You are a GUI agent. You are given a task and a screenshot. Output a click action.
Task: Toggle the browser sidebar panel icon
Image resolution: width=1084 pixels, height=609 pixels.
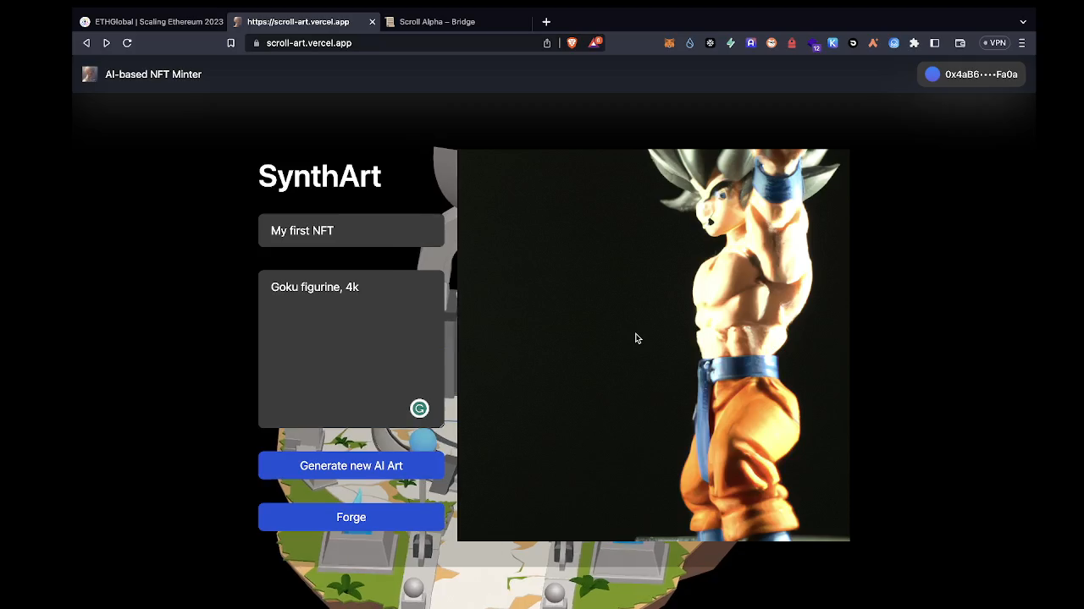pyautogui.click(x=935, y=43)
